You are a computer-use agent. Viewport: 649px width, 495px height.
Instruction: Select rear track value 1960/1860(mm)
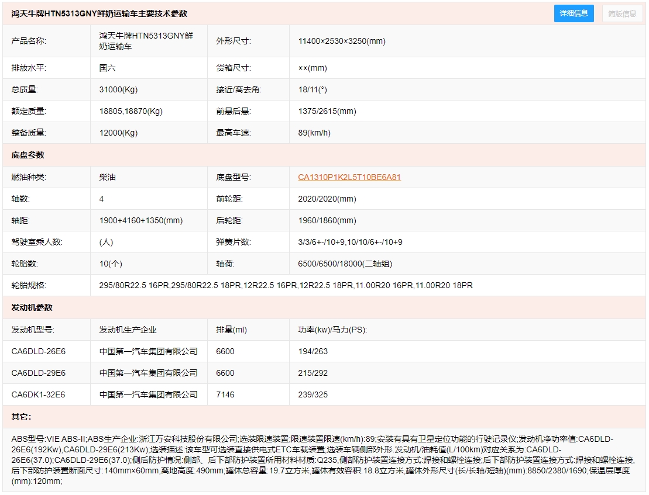pos(327,221)
